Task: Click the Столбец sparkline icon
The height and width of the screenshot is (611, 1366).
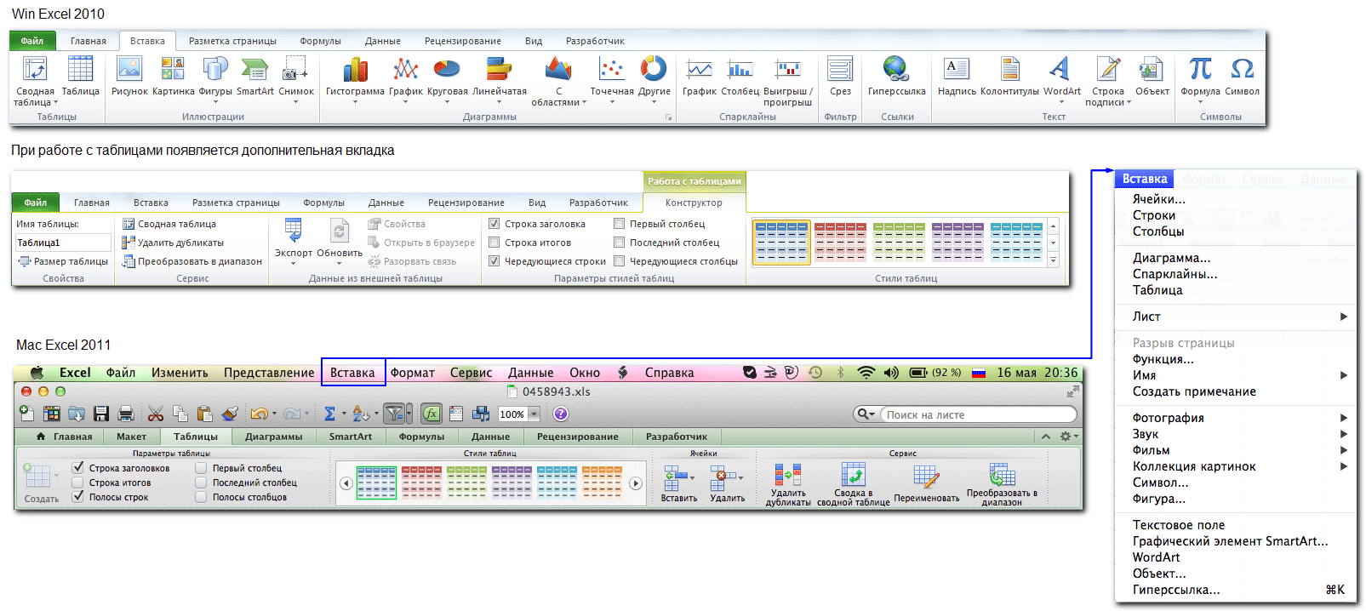Action: coord(740,69)
